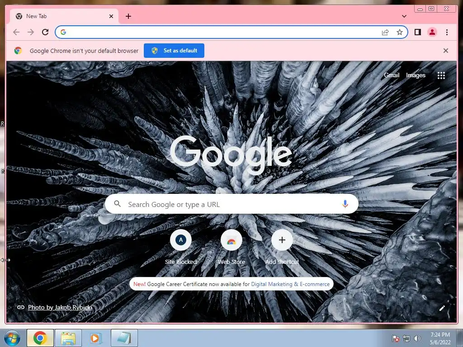
Task: Open the Google apps grid
Action: click(x=441, y=75)
